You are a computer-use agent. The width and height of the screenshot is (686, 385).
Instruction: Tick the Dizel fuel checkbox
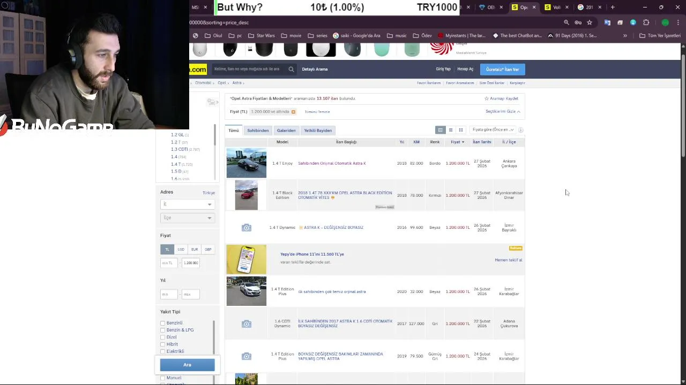pyautogui.click(x=162, y=337)
